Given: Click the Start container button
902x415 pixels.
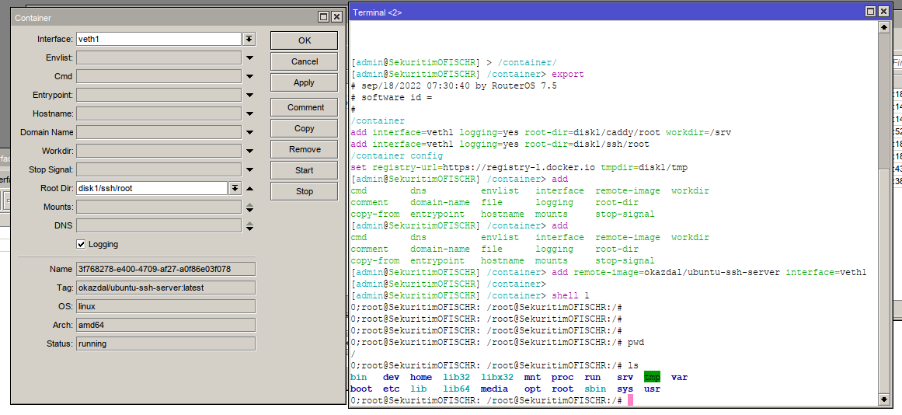Looking at the screenshot, I should point(304,170).
